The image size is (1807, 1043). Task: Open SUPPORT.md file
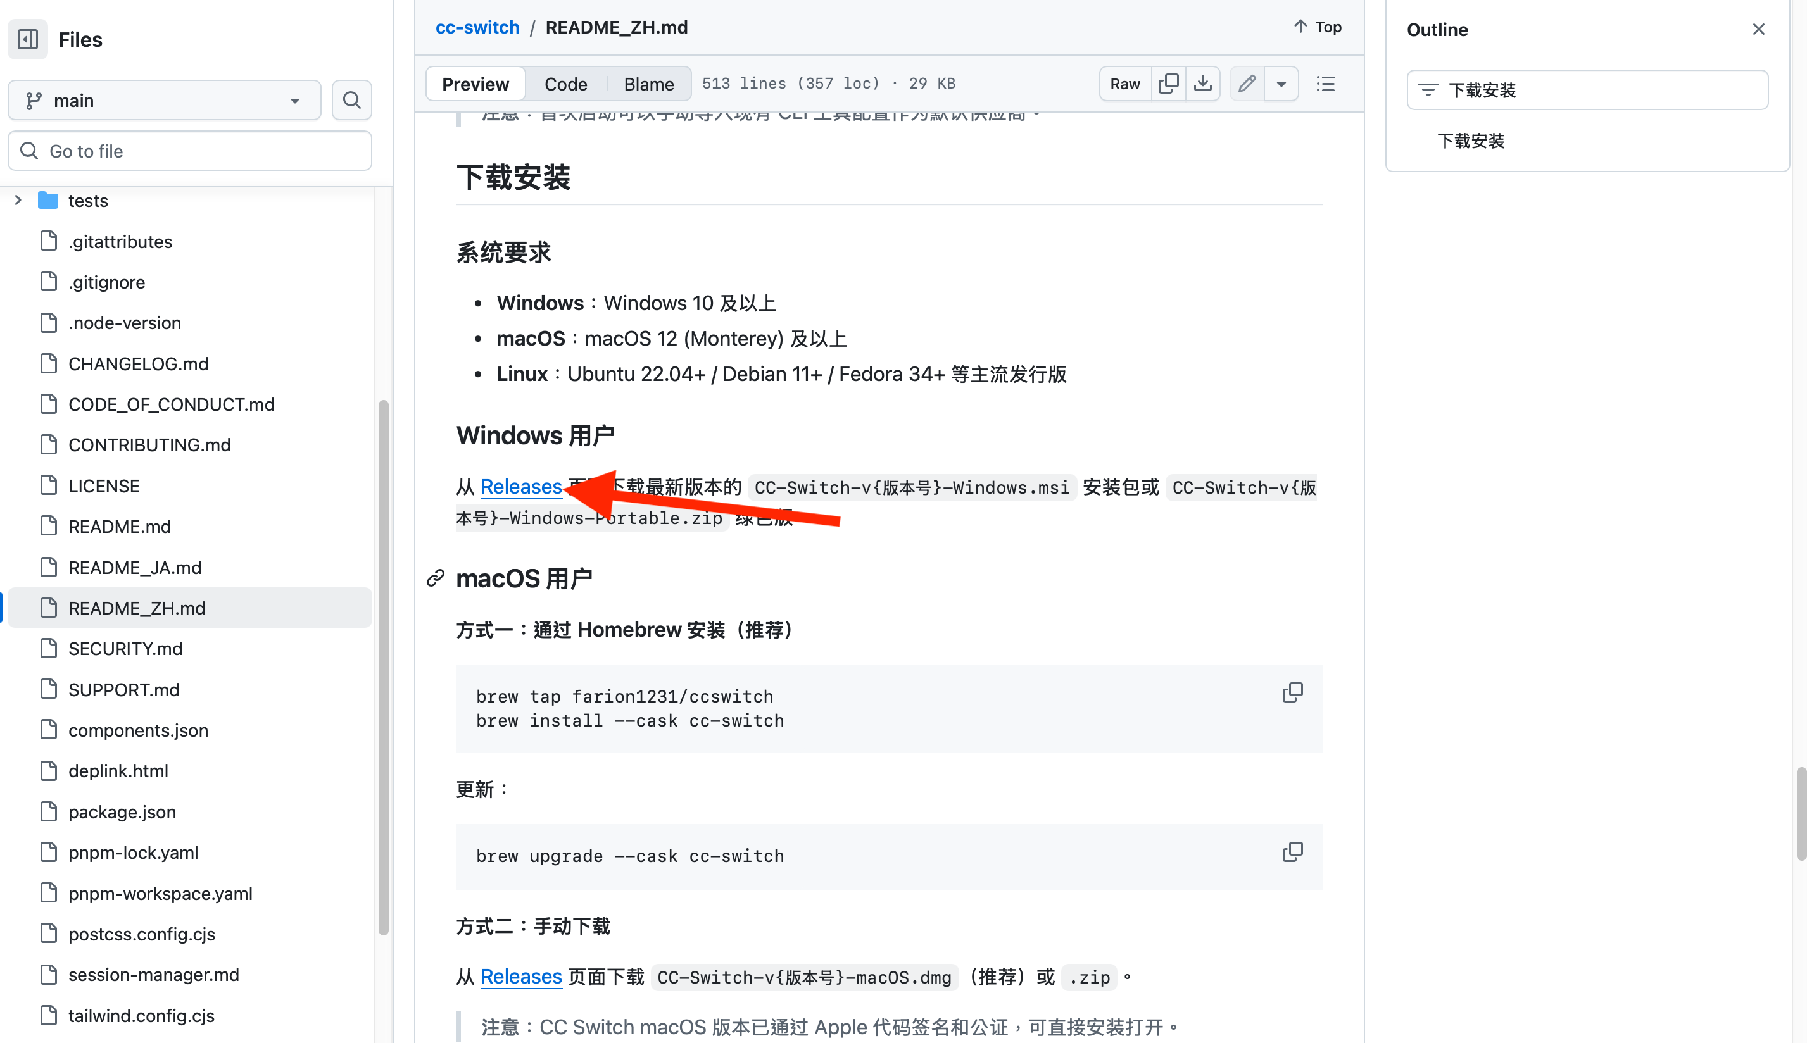(x=123, y=690)
